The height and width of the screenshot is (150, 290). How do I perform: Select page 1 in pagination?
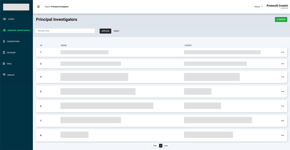point(160,146)
